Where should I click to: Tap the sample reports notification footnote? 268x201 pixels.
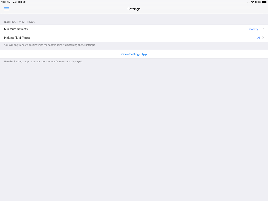pos(50,45)
